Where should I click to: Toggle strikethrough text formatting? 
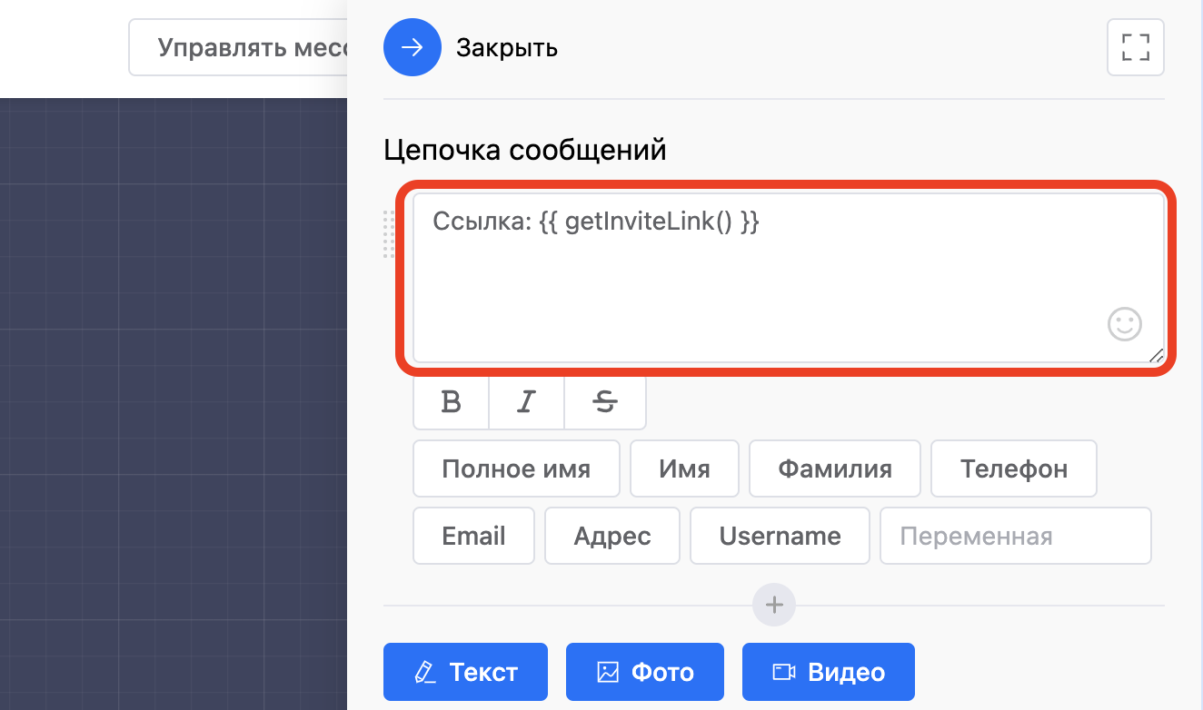[x=604, y=402]
